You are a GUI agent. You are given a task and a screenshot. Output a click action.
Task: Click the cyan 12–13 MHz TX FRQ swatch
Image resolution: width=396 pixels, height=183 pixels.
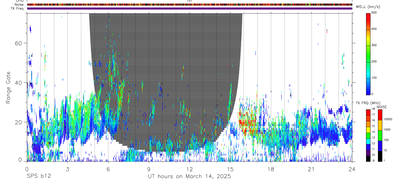368,141
